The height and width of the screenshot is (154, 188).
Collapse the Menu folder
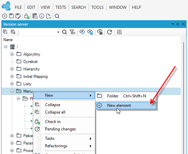[12, 91]
